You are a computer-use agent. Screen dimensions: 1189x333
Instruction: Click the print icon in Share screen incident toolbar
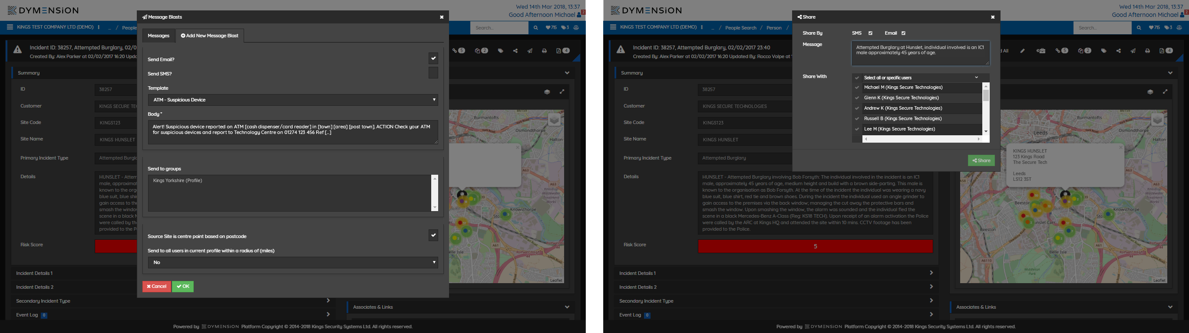1147,51
